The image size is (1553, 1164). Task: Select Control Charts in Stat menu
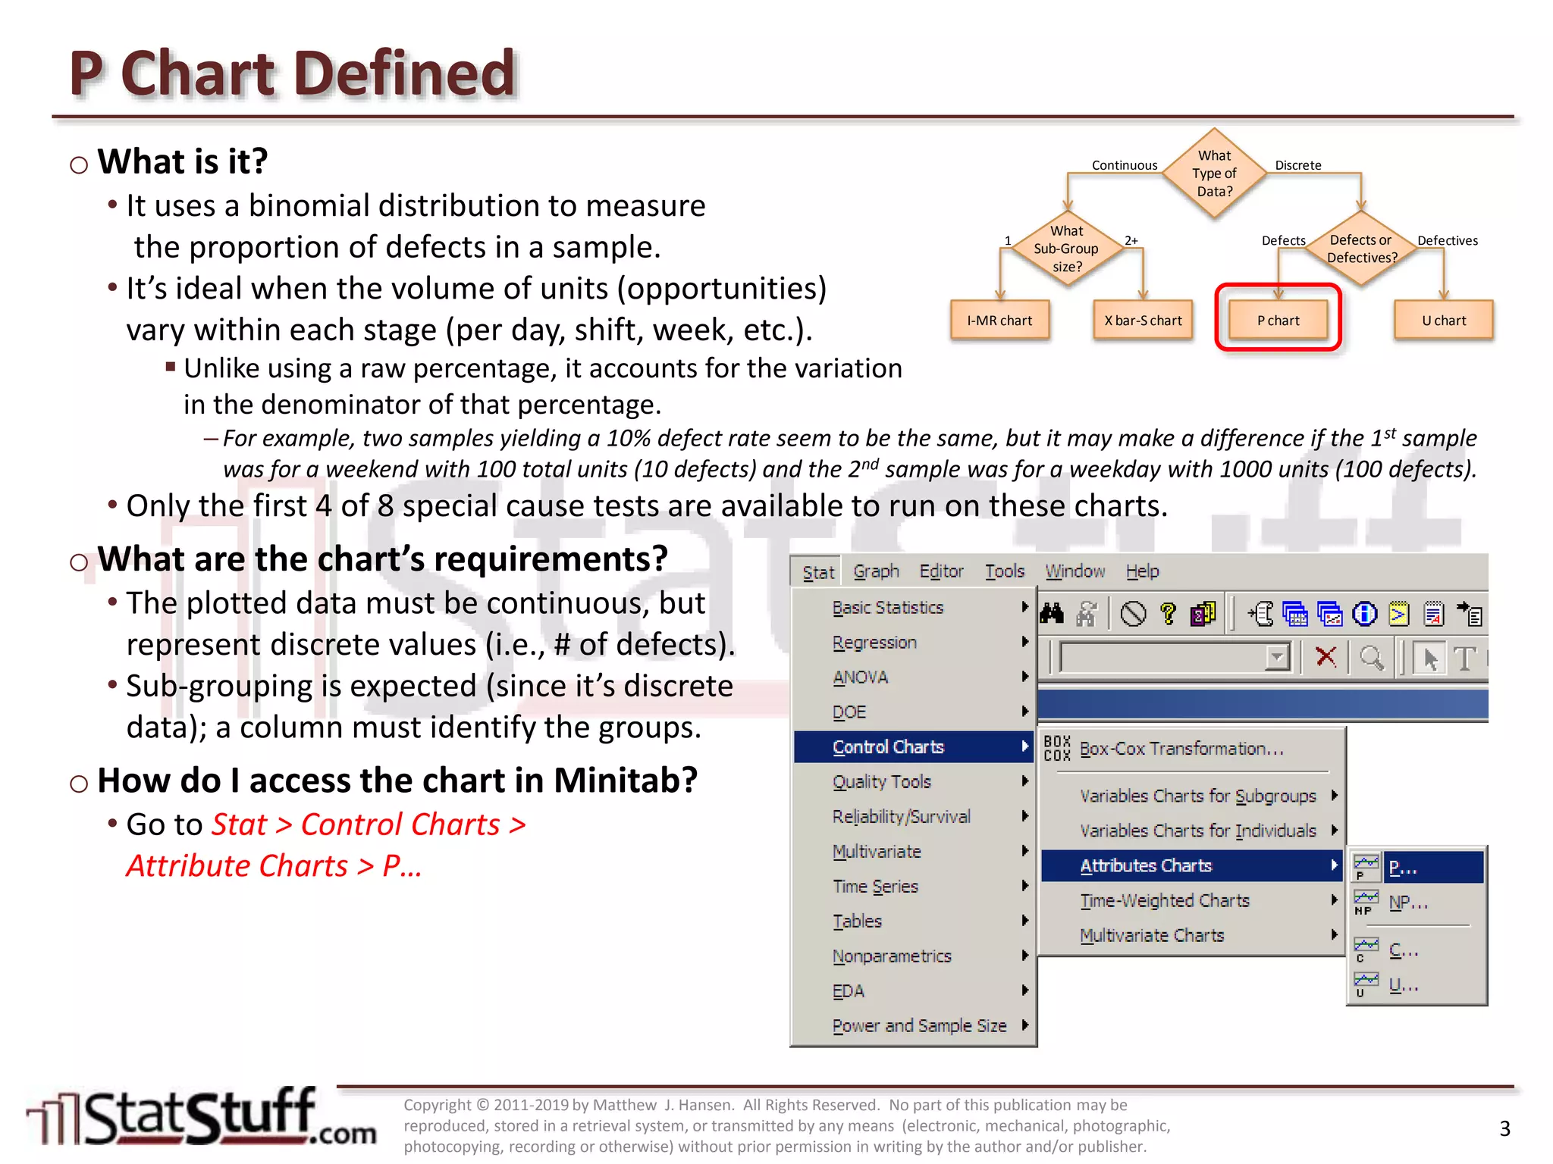pos(888,747)
